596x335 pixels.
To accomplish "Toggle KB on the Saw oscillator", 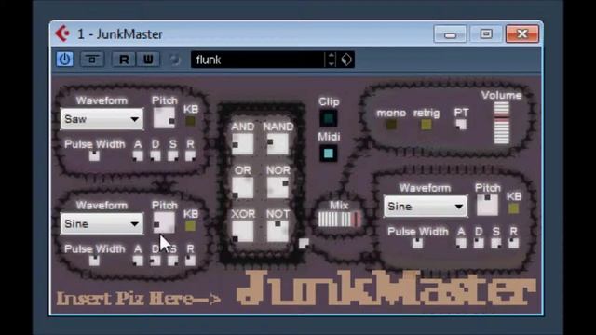I will pyautogui.click(x=190, y=121).
